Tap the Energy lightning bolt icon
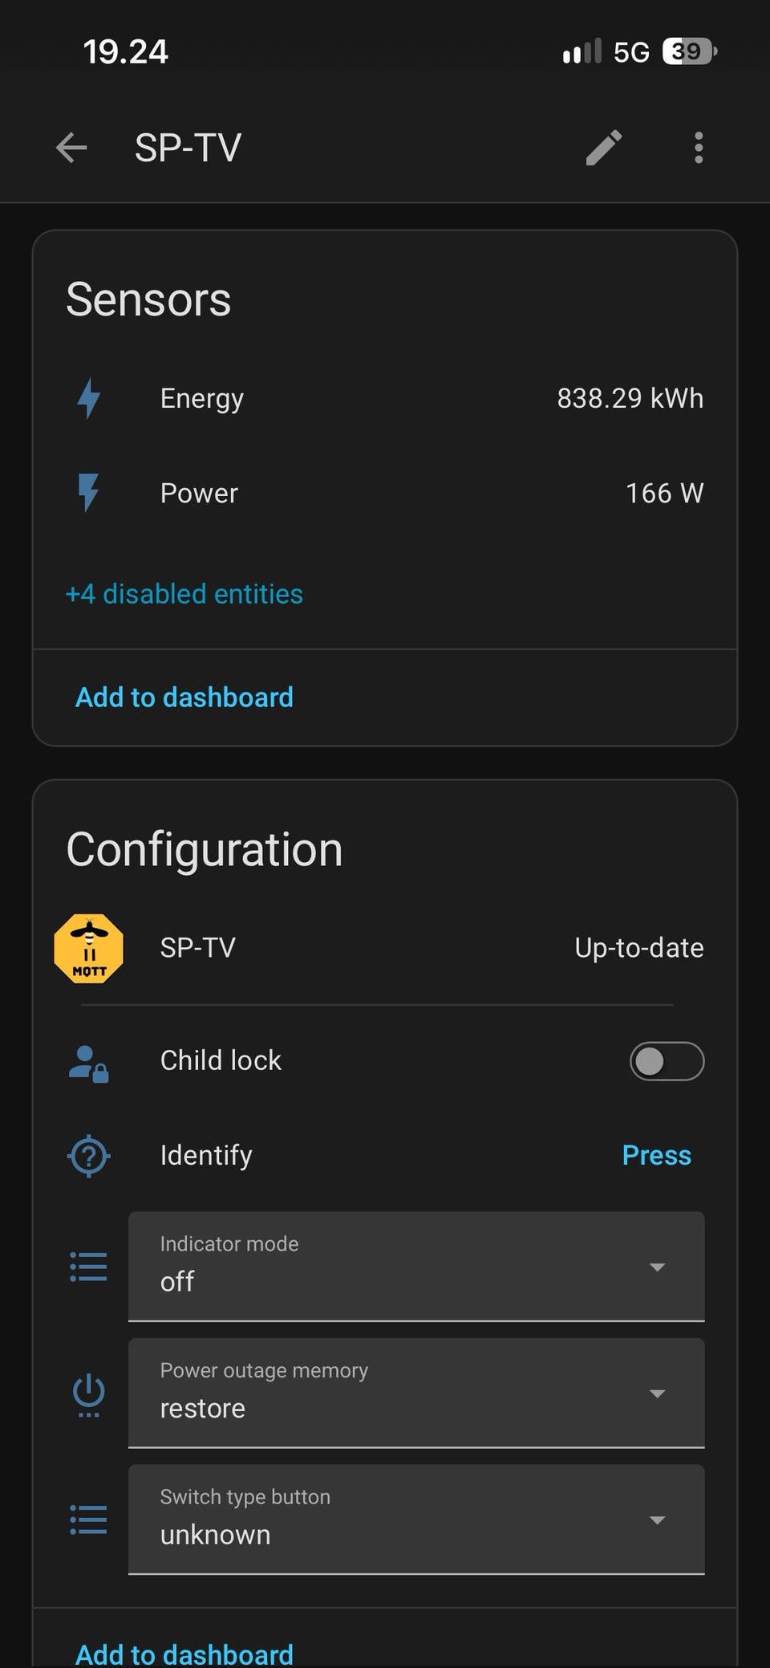The height and width of the screenshot is (1668, 770). [x=89, y=398]
